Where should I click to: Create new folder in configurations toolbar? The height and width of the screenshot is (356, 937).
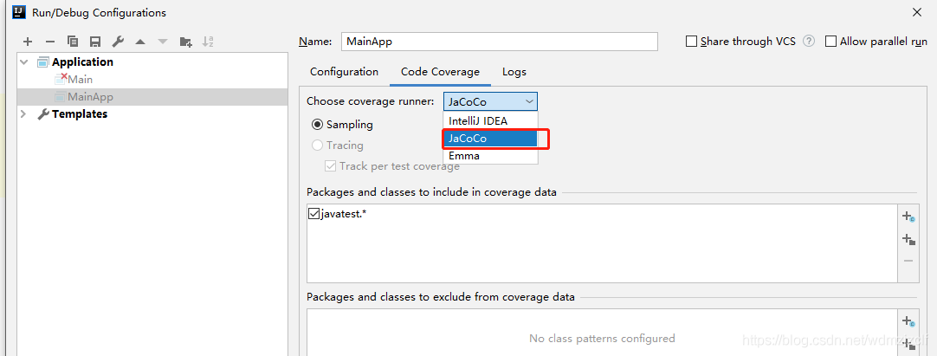tap(186, 42)
